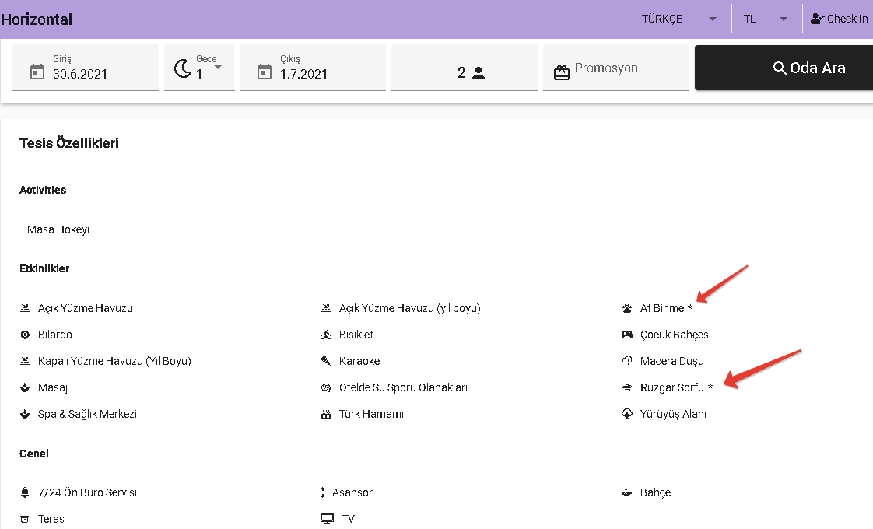Click the person icon in guest selector
Image resolution: width=873 pixels, height=529 pixels.
click(479, 73)
